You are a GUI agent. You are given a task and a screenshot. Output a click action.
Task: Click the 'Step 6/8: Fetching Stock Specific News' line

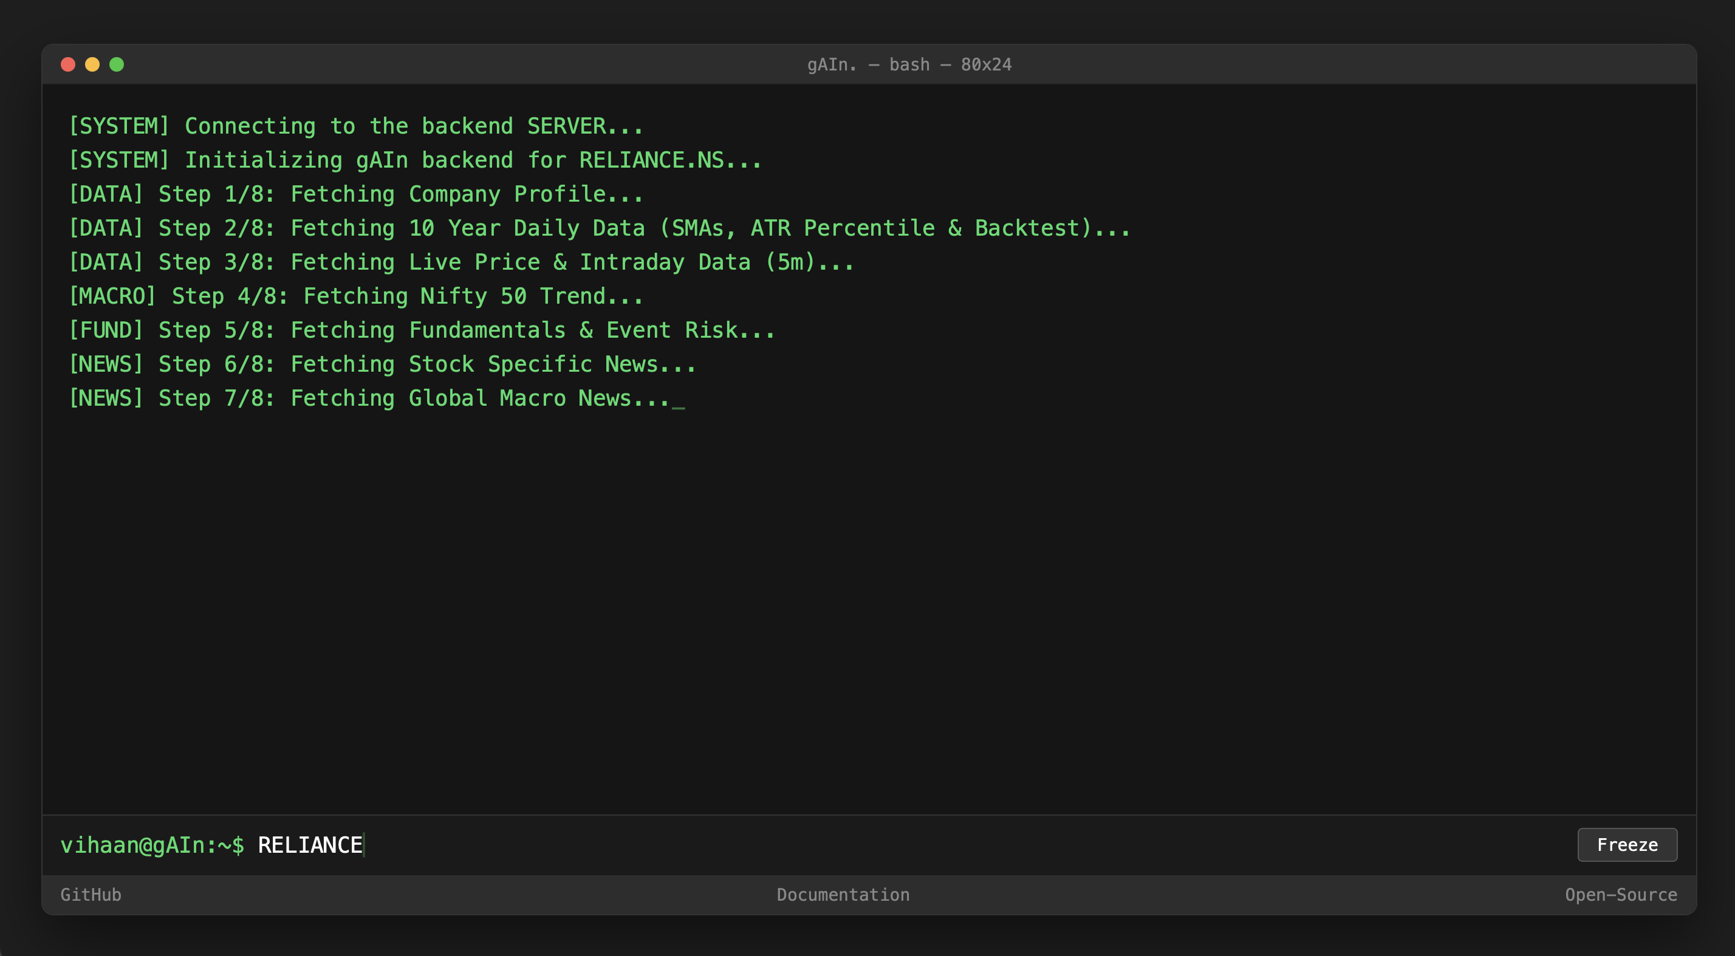382,364
